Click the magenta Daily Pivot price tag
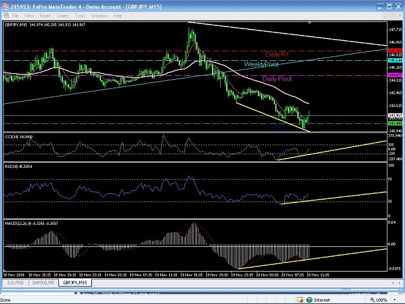This screenshot has width=405, height=304. point(395,75)
